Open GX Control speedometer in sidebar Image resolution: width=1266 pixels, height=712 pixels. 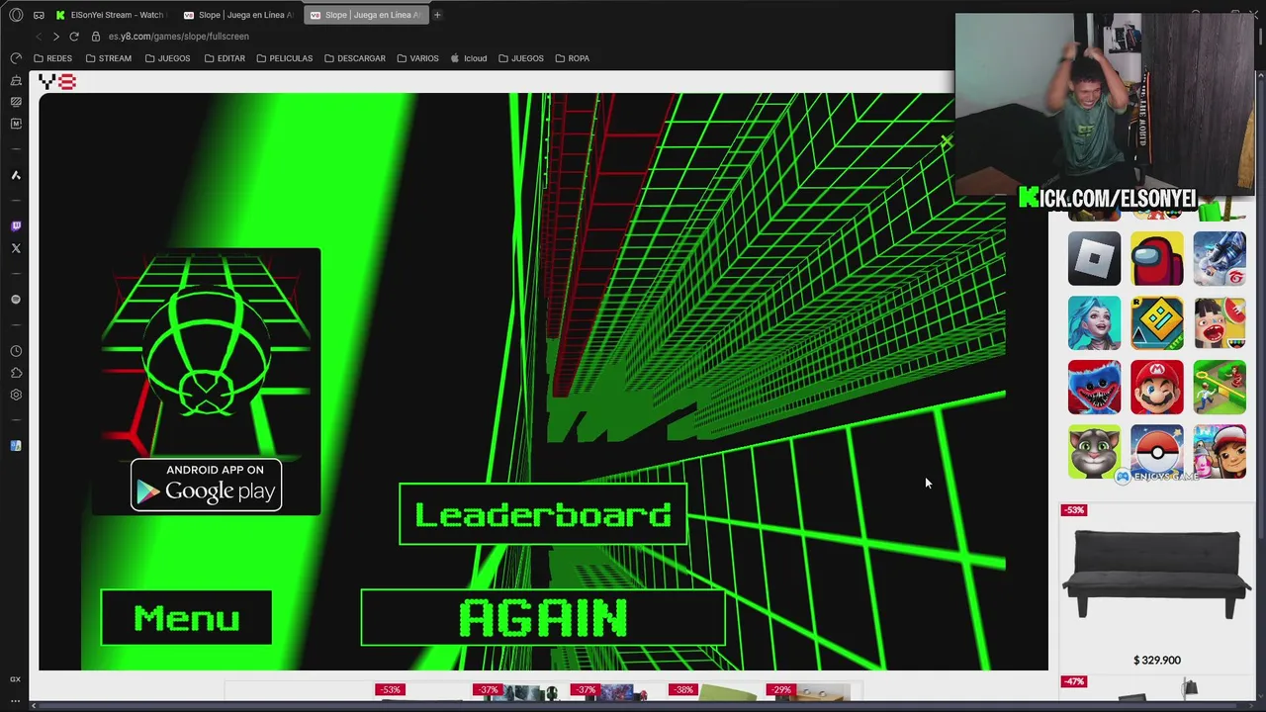[16, 58]
